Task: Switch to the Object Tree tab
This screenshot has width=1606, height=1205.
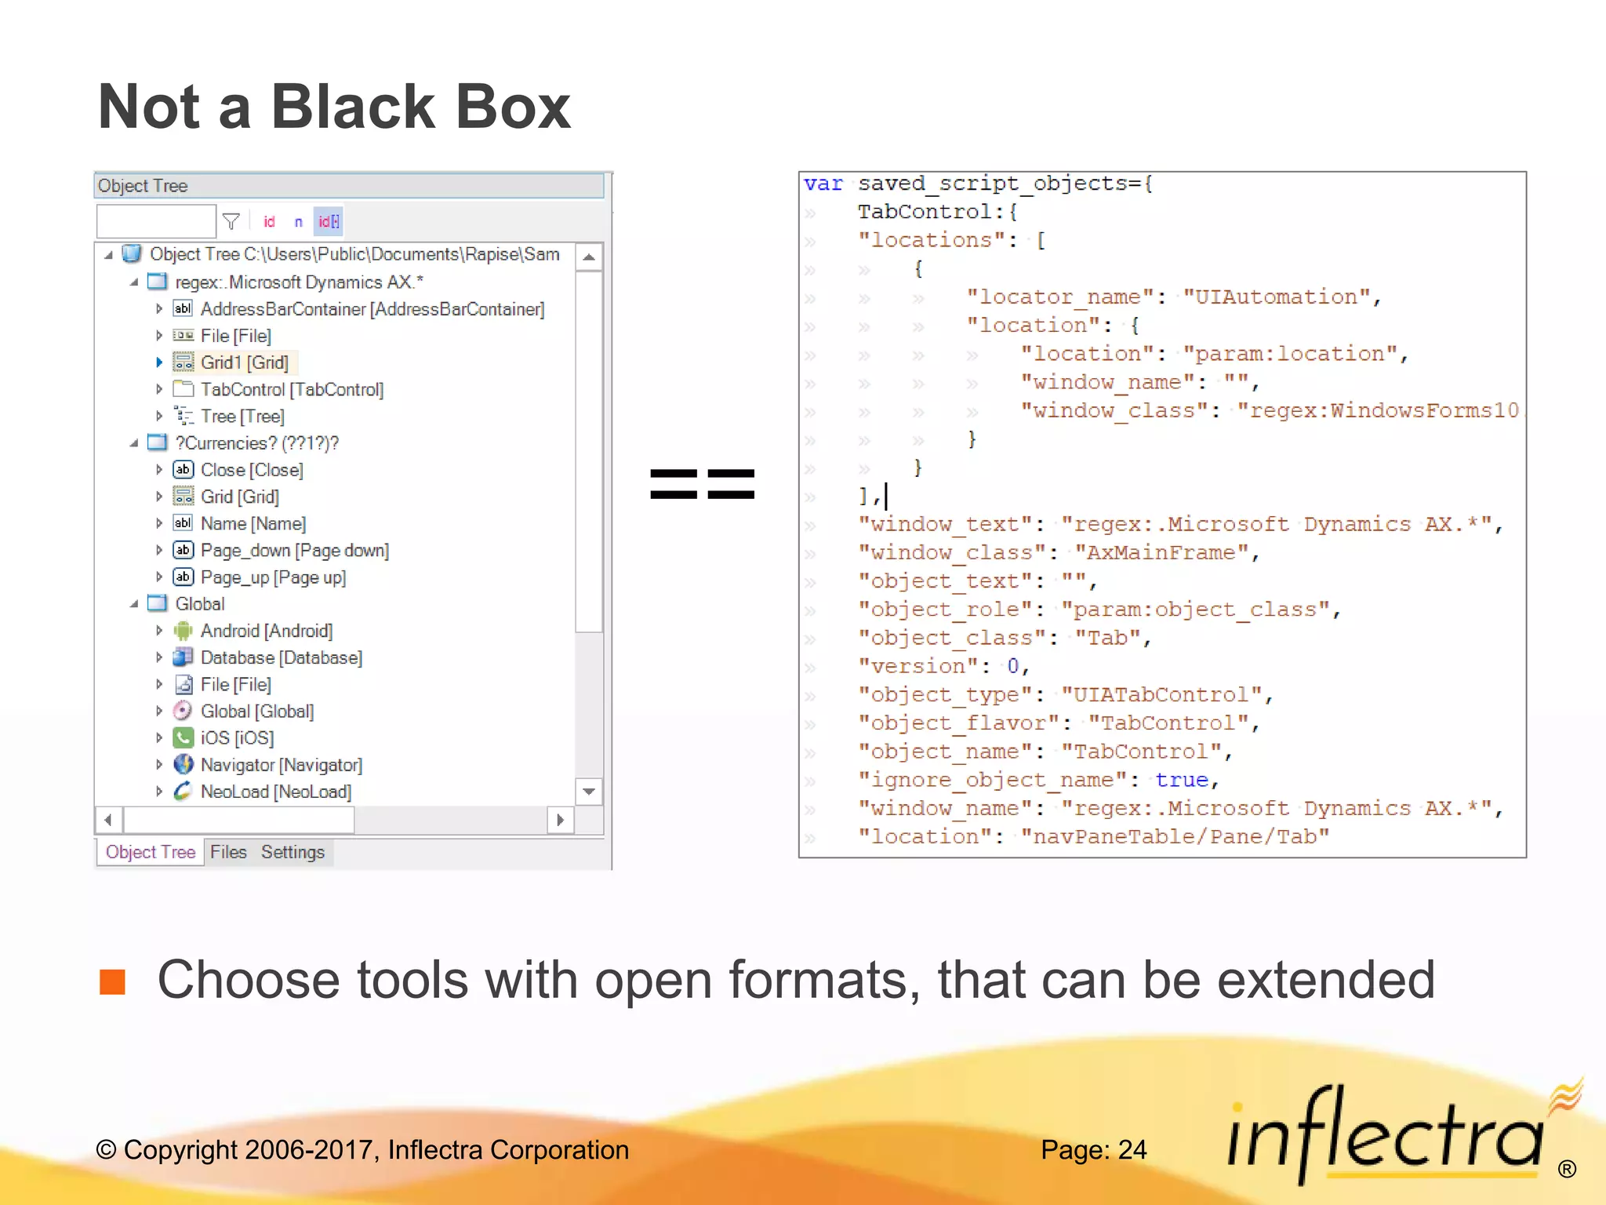Action: pos(151,852)
